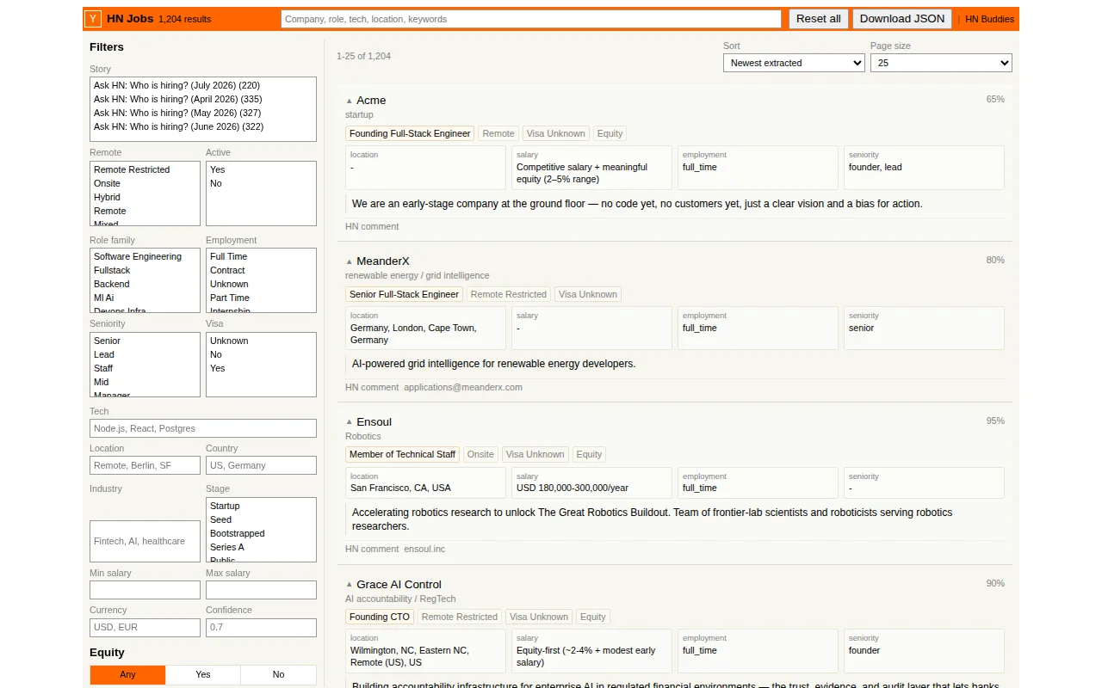
Task: Set Equity filter to Any
Action: tap(127, 674)
